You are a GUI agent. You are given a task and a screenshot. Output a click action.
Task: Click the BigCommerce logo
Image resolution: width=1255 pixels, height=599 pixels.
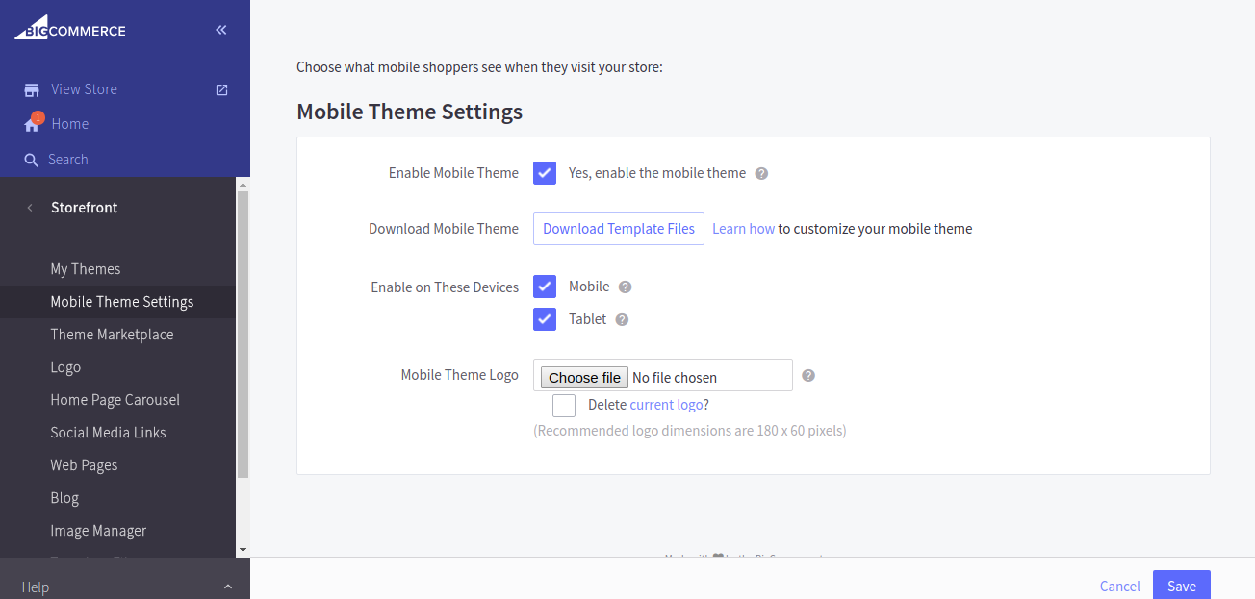pos(69,30)
